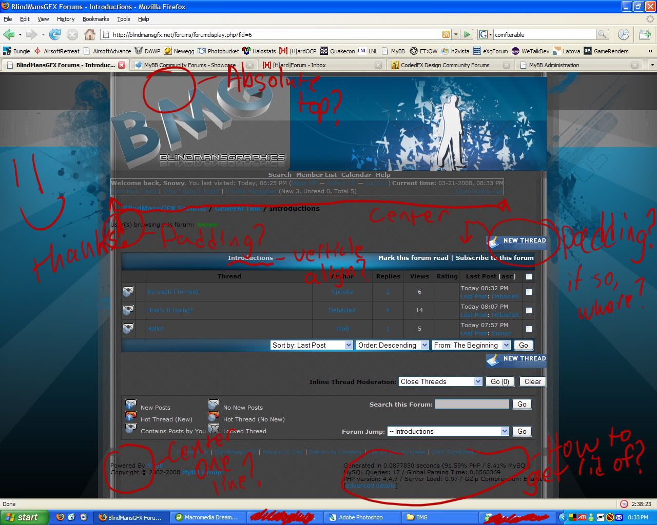Open the "Close Threads" moderation dropdown
Viewport: 657px width, 525px height.
440,381
